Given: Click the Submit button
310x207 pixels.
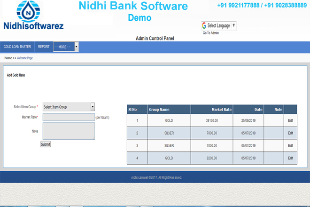Looking at the screenshot, I should pos(46,144).
